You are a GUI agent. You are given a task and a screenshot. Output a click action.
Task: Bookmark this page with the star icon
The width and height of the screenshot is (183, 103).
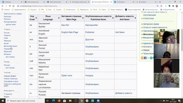pos(161,6)
